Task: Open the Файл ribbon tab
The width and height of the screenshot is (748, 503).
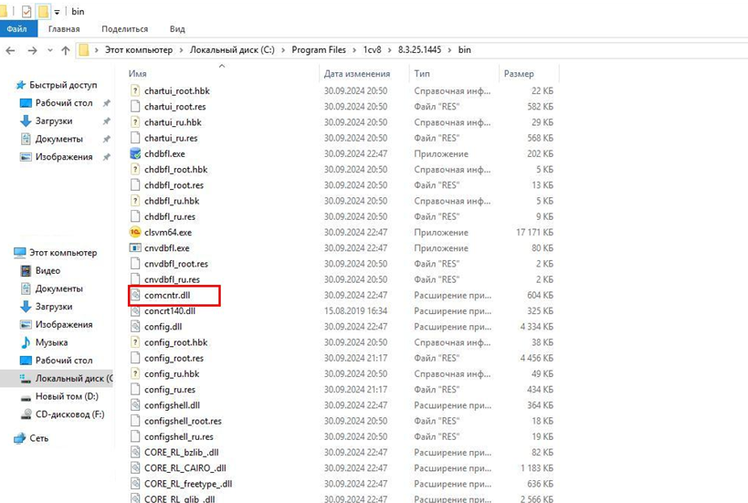Action: click(x=16, y=29)
